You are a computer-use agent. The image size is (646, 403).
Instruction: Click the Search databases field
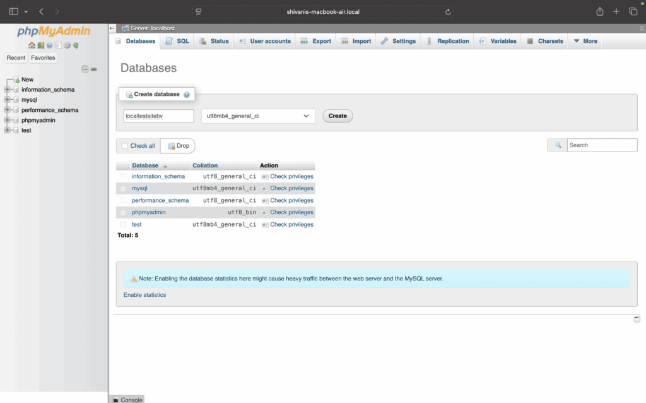602,145
